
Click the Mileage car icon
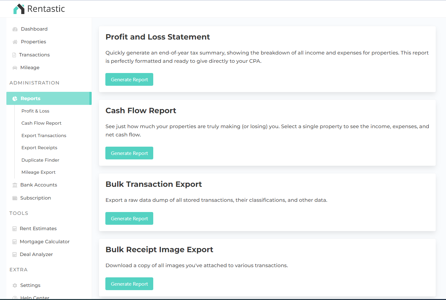(x=15, y=67)
